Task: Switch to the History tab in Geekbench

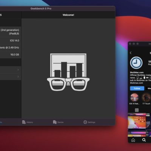Action: point(28,122)
